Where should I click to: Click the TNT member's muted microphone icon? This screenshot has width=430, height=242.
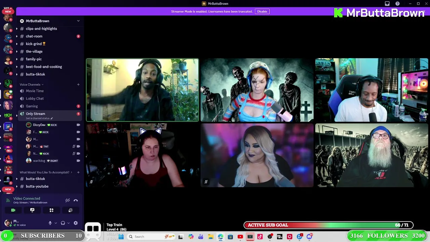click(74, 147)
